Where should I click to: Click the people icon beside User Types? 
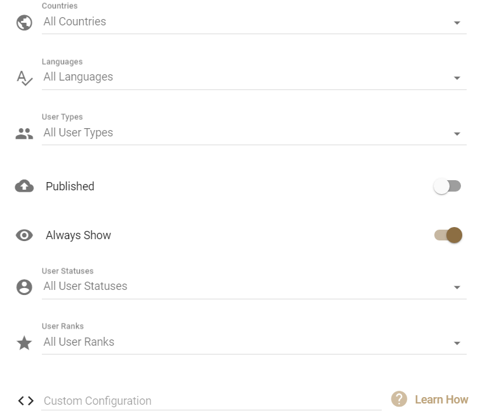(x=24, y=134)
